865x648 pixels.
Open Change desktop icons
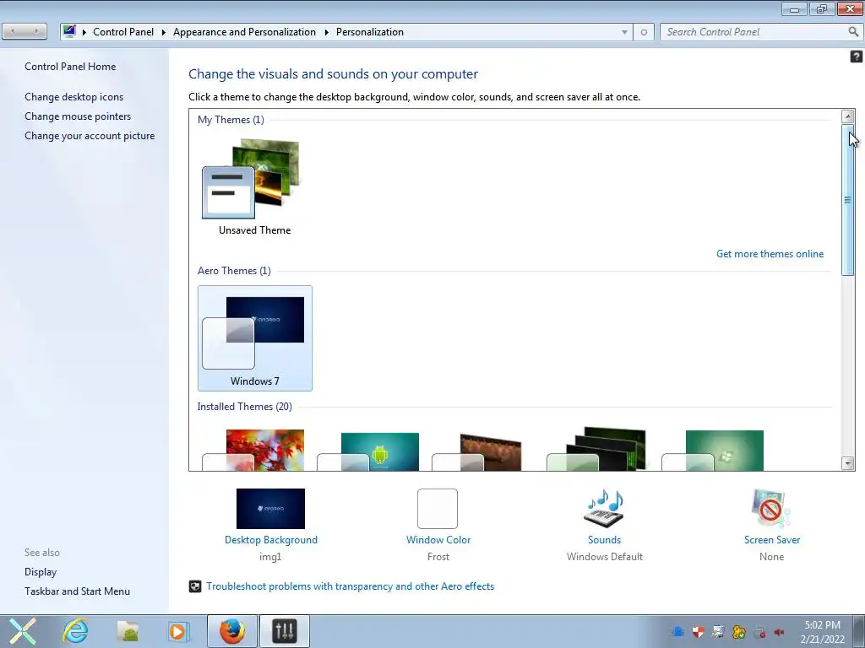click(74, 97)
